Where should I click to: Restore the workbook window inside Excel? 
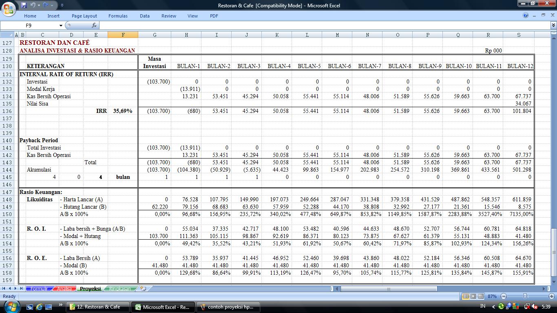(543, 15)
